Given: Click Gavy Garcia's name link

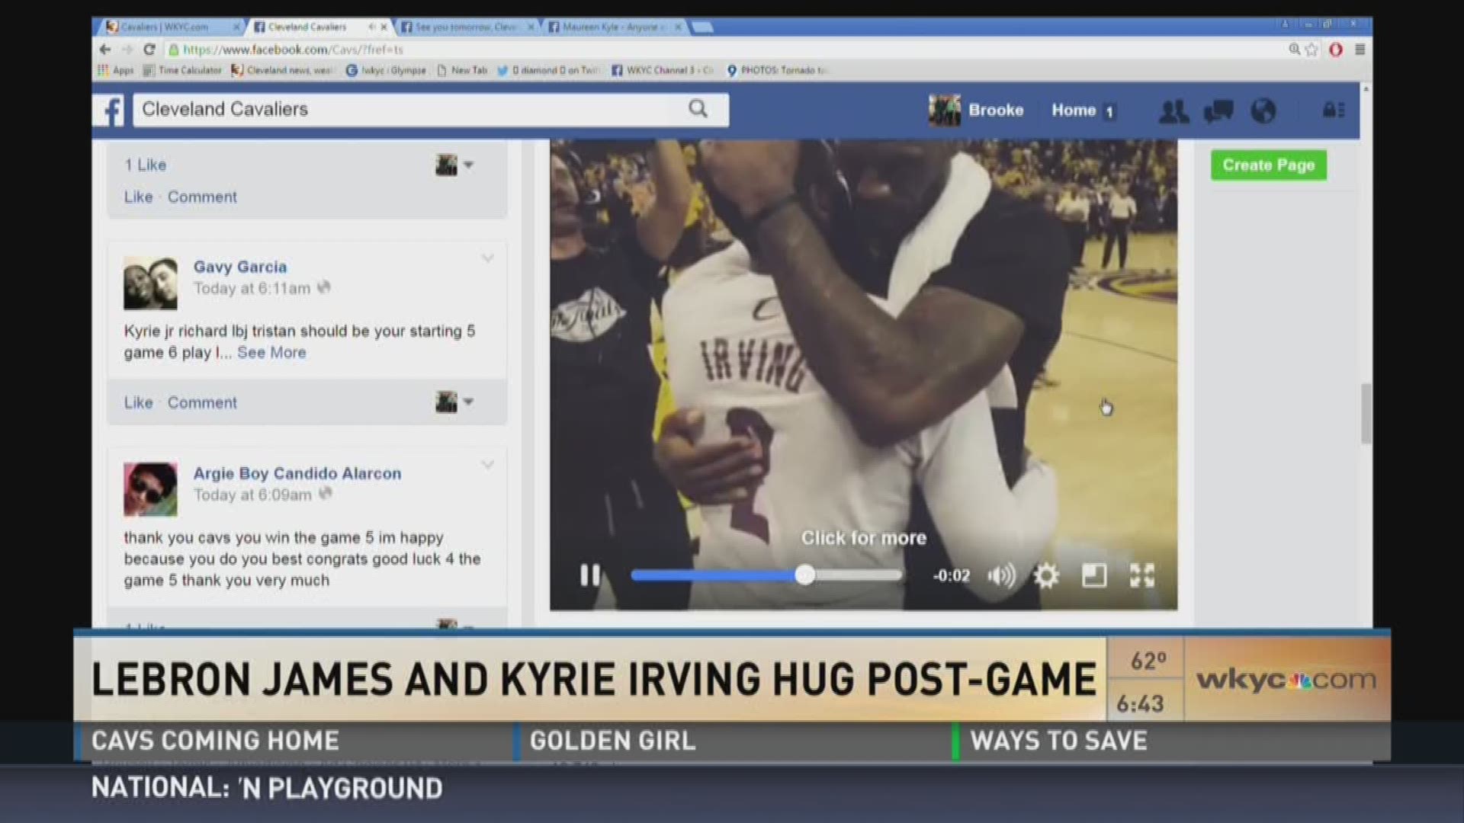Looking at the screenshot, I should pyautogui.click(x=240, y=267).
